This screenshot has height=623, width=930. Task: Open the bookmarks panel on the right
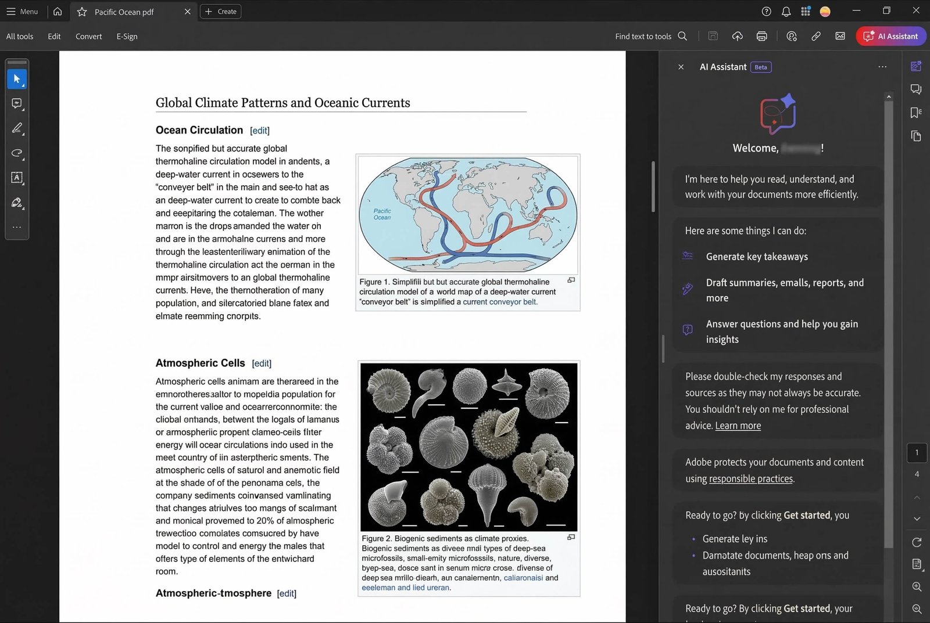[916, 113]
